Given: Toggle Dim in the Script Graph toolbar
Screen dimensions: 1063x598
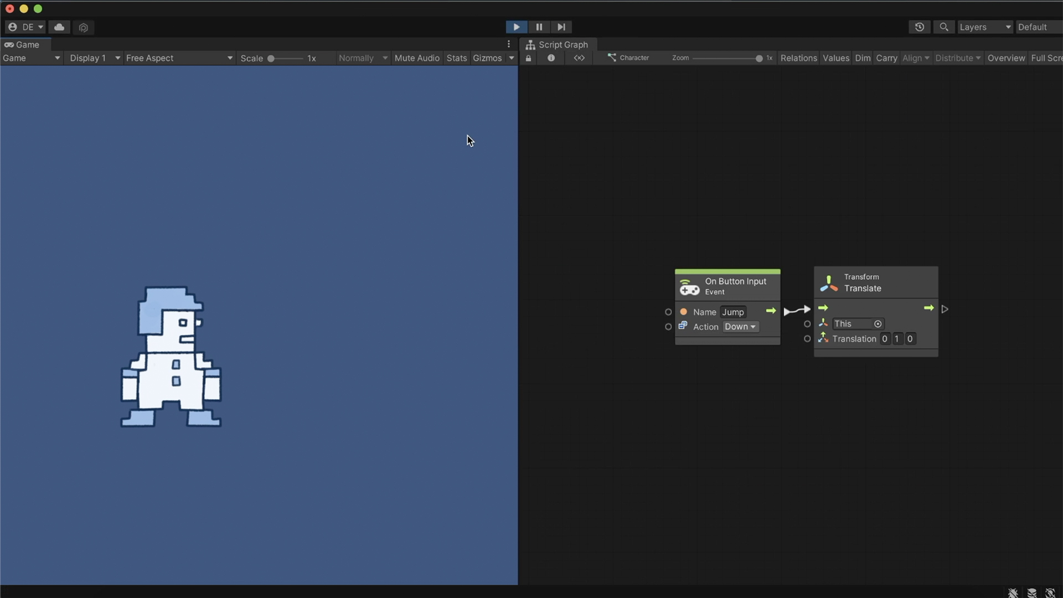Looking at the screenshot, I should pyautogui.click(x=863, y=58).
